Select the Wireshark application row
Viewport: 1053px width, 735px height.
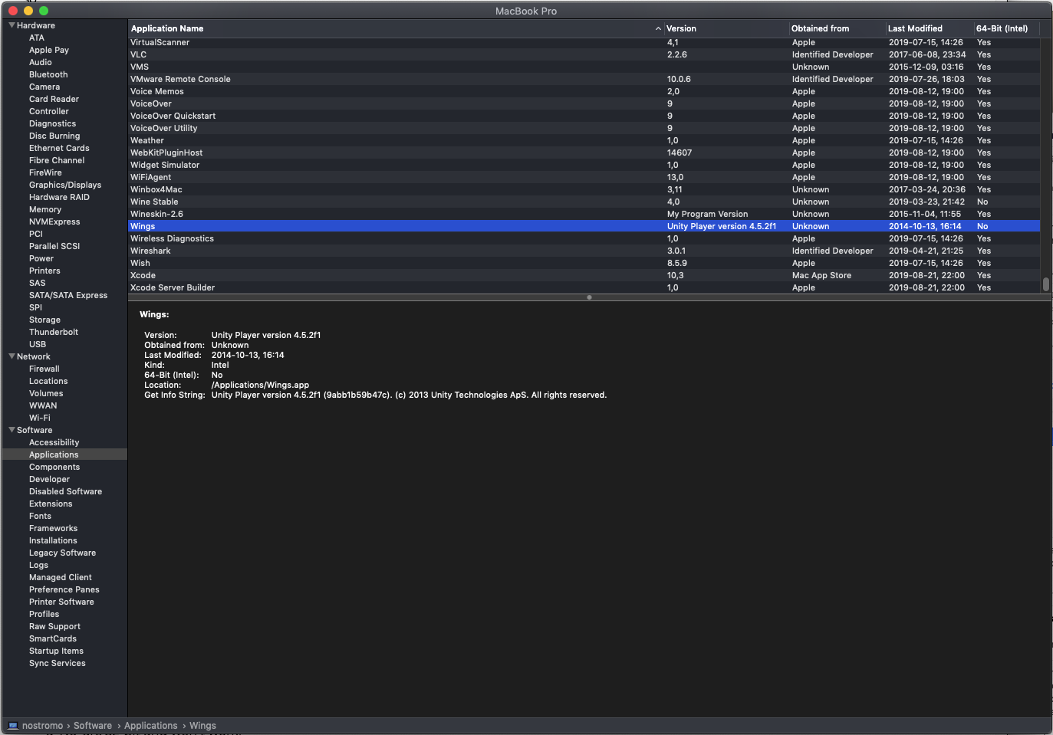click(584, 251)
